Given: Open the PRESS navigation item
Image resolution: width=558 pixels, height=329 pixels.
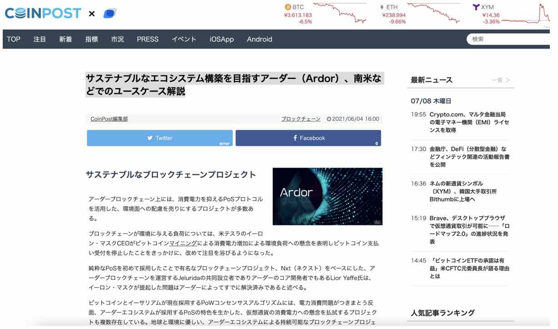Looking at the screenshot, I should coord(148,39).
